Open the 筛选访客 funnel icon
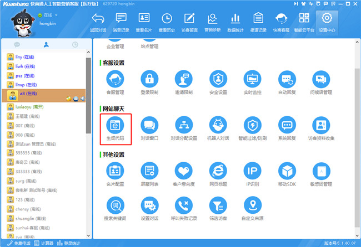The width and height of the screenshot is (361, 247). pos(218,206)
